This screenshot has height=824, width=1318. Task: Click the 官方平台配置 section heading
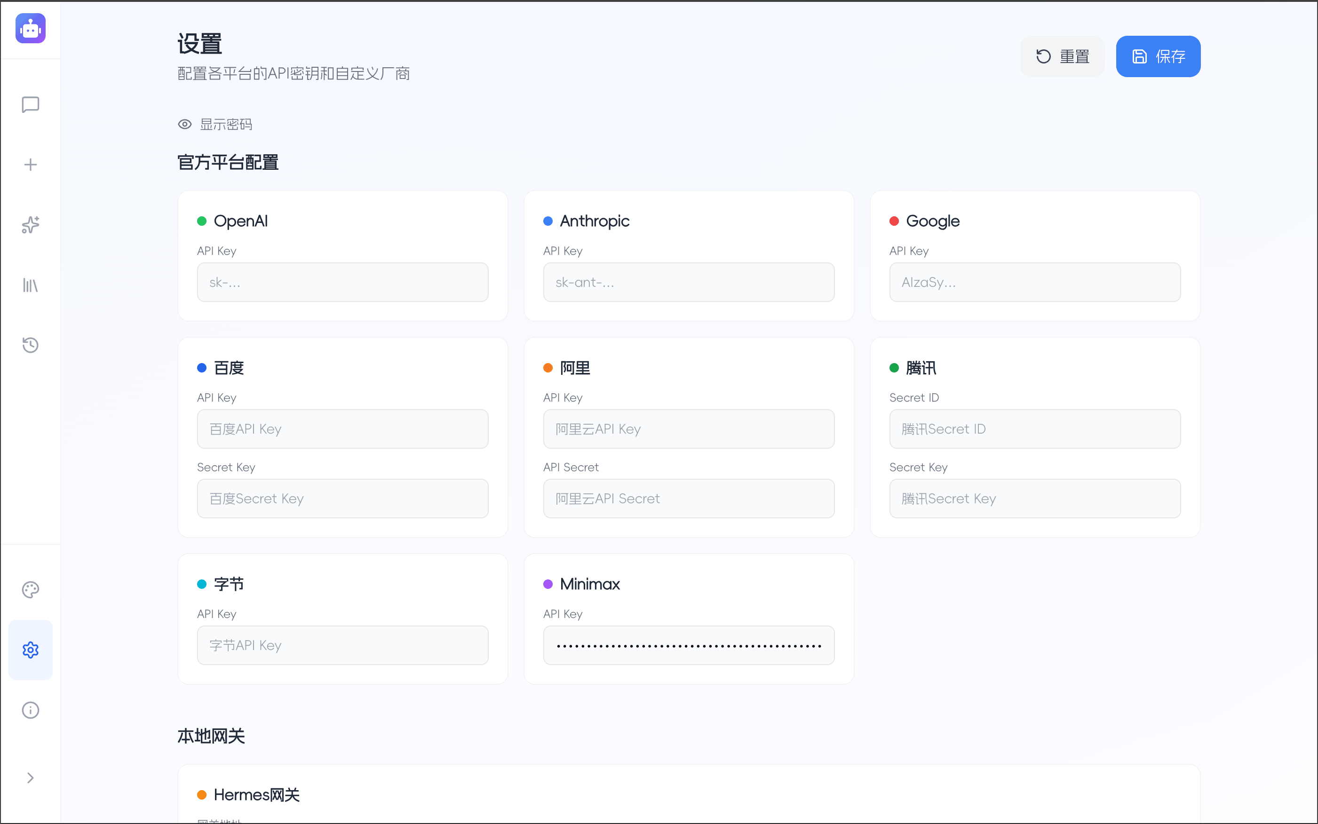pyautogui.click(x=228, y=162)
